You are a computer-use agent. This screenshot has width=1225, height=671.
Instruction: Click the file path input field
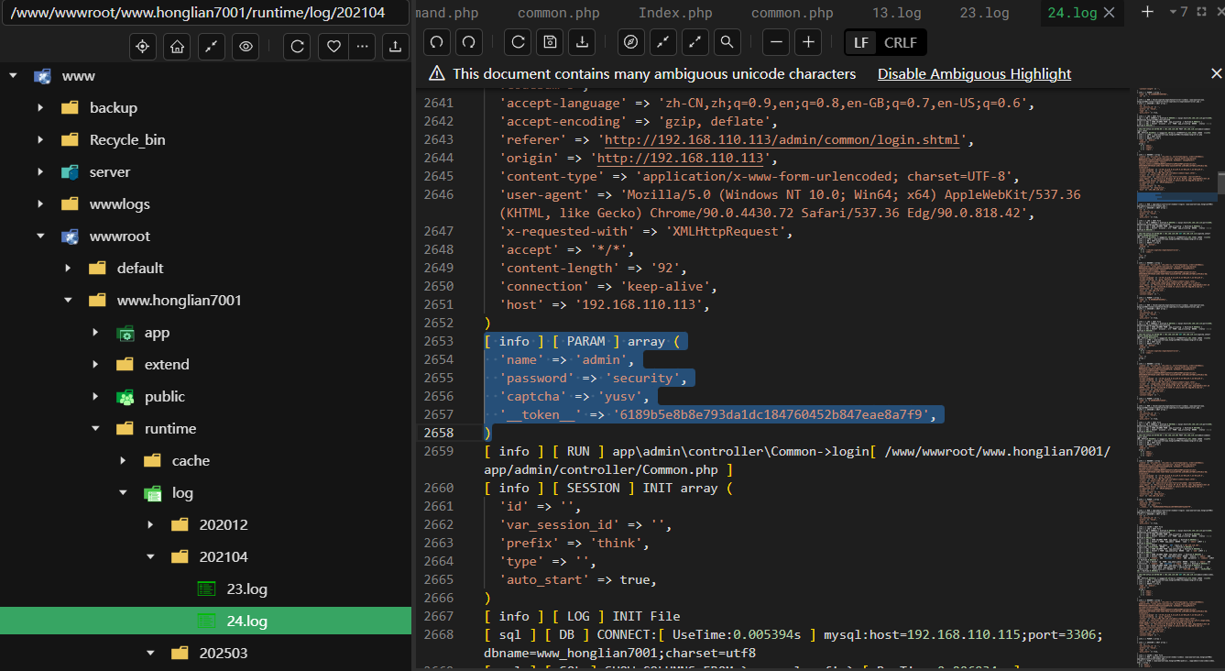(x=205, y=14)
